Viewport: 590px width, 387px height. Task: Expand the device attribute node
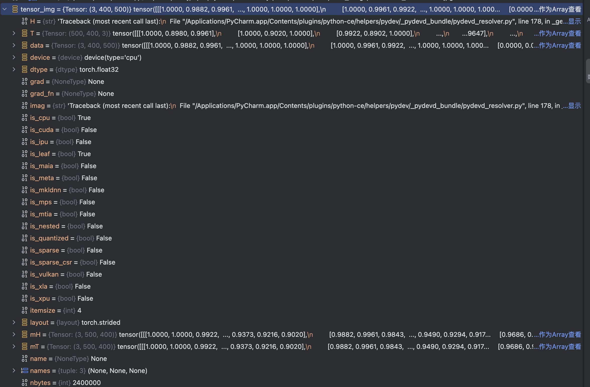pyautogui.click(x=14, y=57)
